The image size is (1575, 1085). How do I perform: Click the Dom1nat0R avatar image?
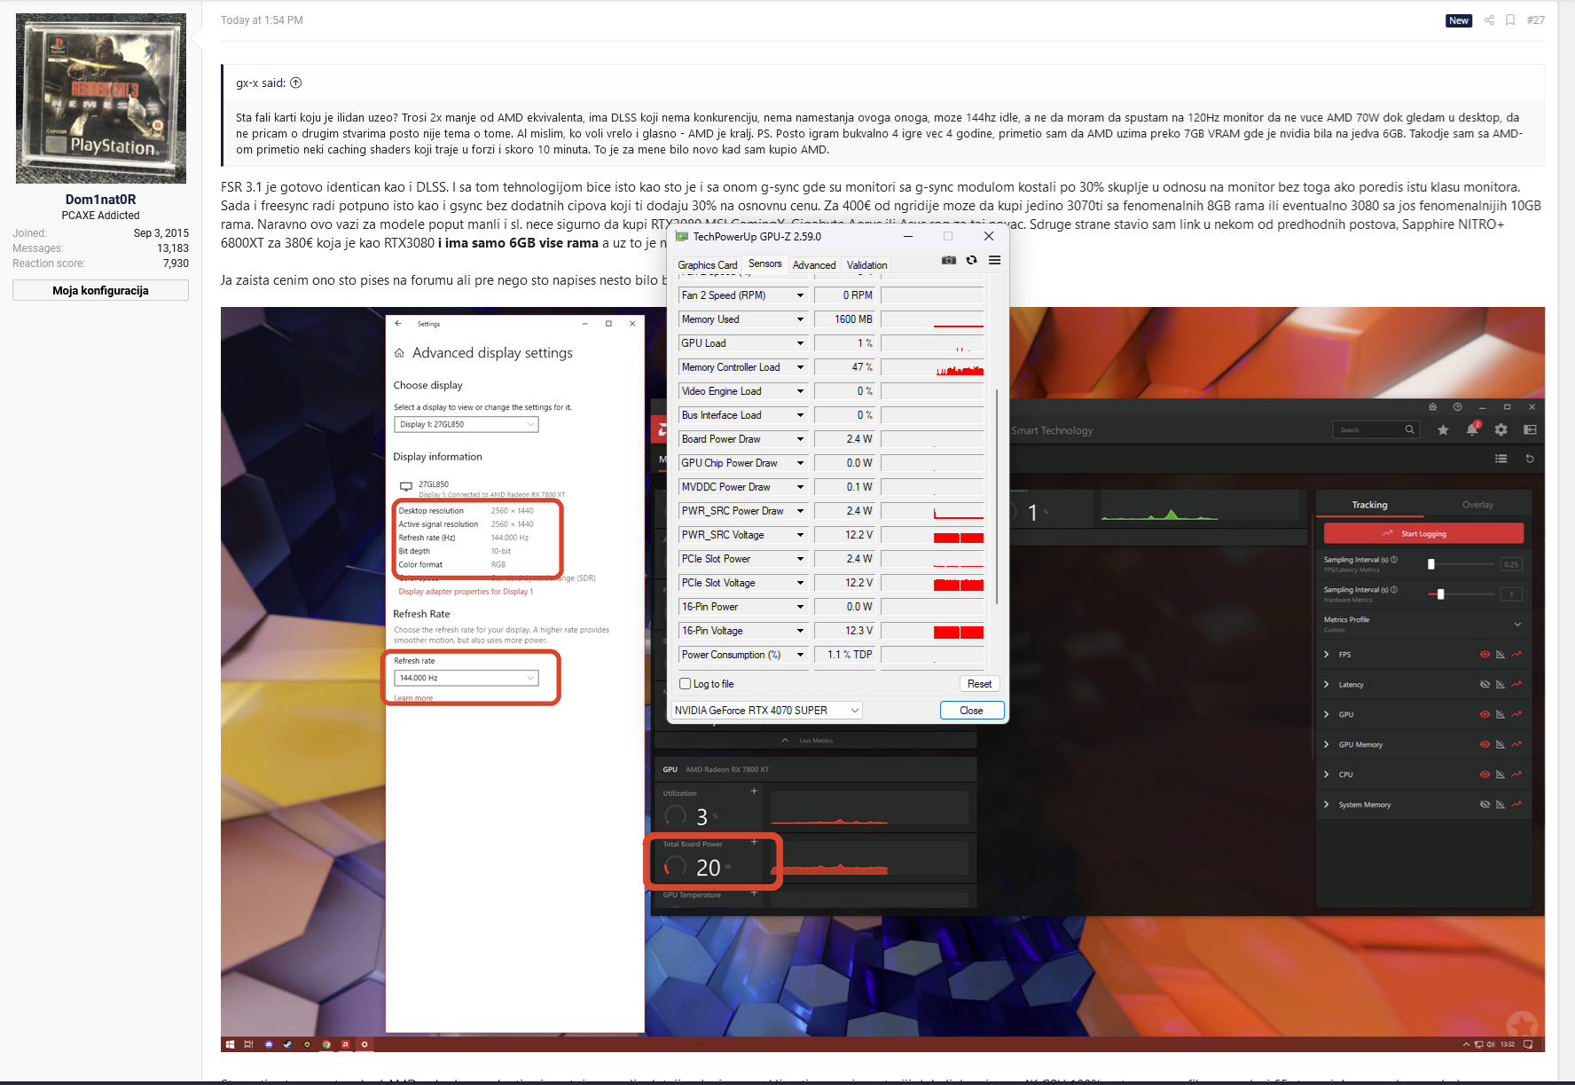click(101, 98)
